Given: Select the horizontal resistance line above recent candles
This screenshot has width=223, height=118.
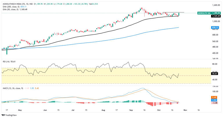Looking at the screenshot, I should tap(174, 12).
